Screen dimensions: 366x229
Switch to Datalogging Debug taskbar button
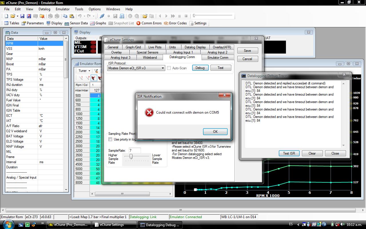[160, 225]
